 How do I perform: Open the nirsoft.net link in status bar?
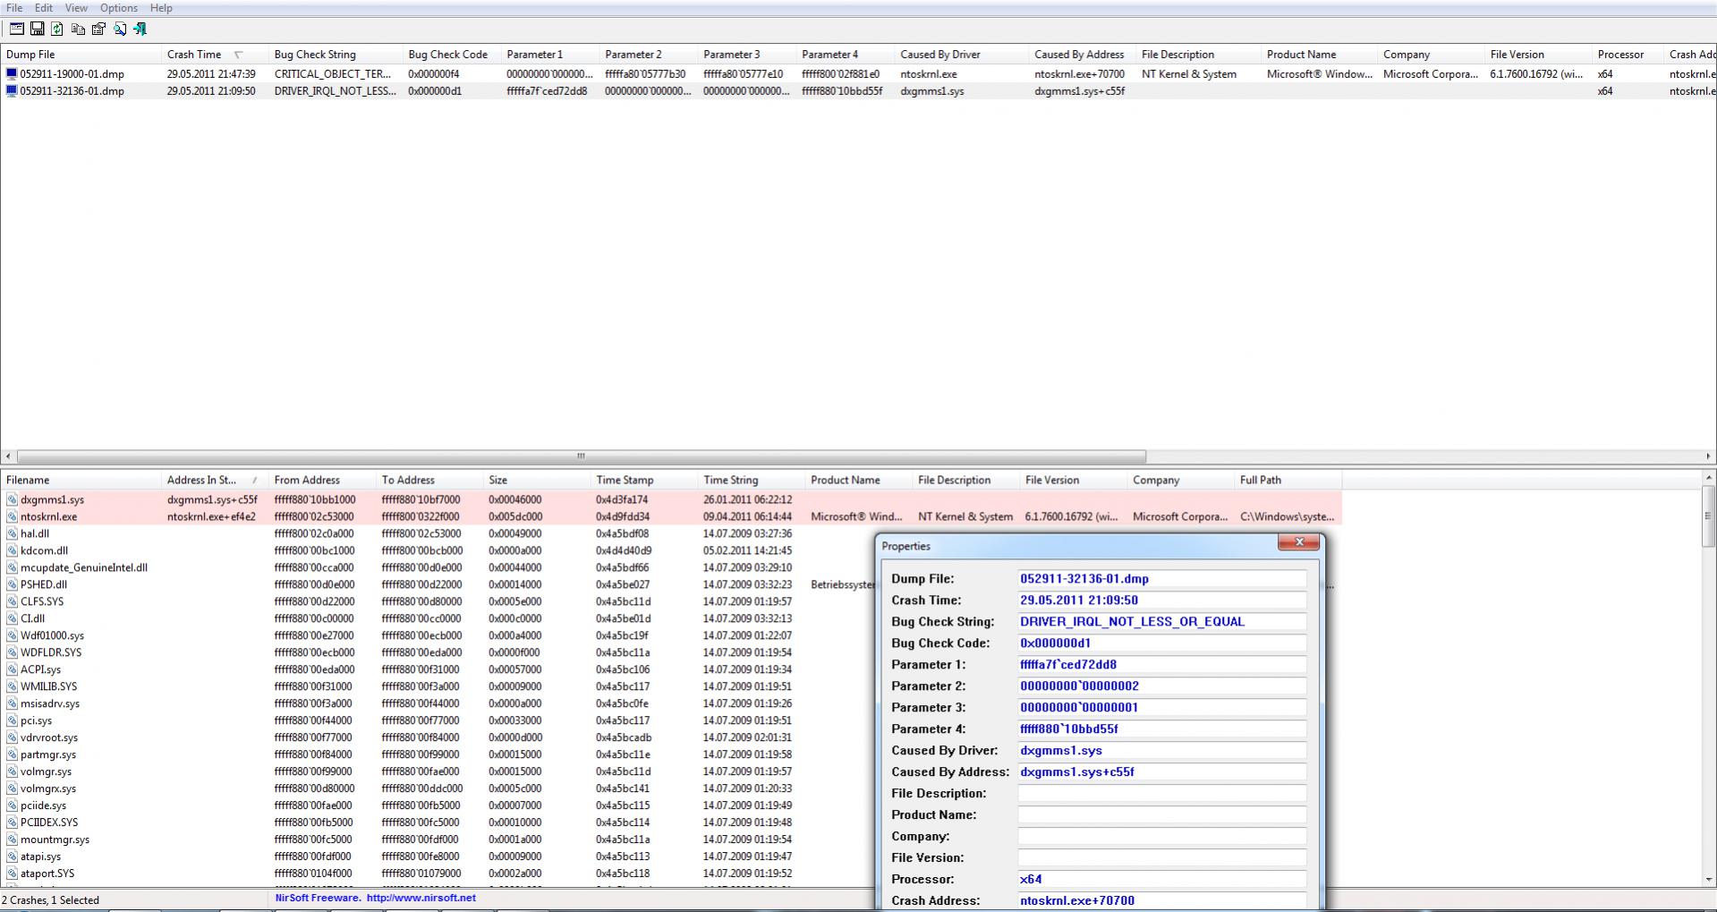[421, 898]
